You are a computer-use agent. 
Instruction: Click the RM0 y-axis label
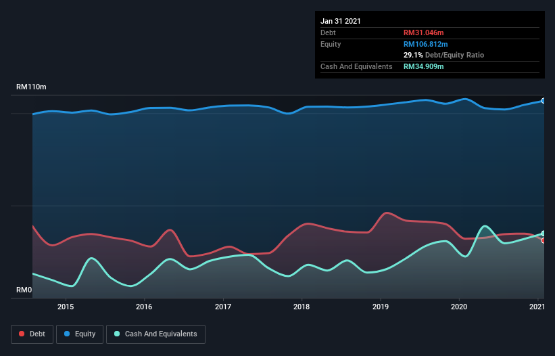(24, 290)
